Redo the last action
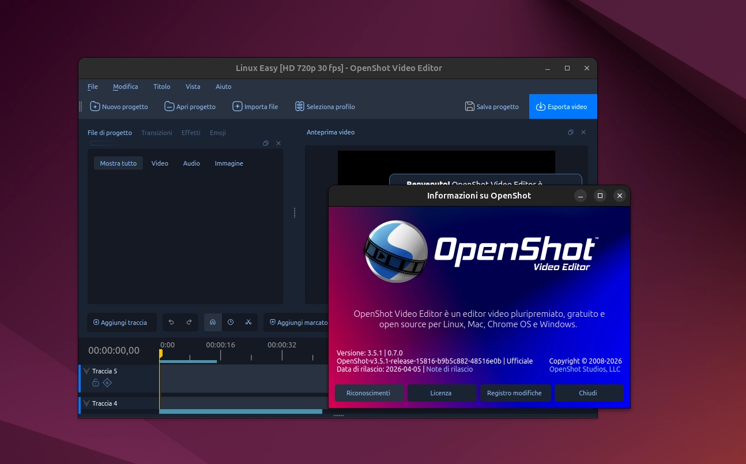The height and width of the screenshot is (464, 746). coord(189,322)
